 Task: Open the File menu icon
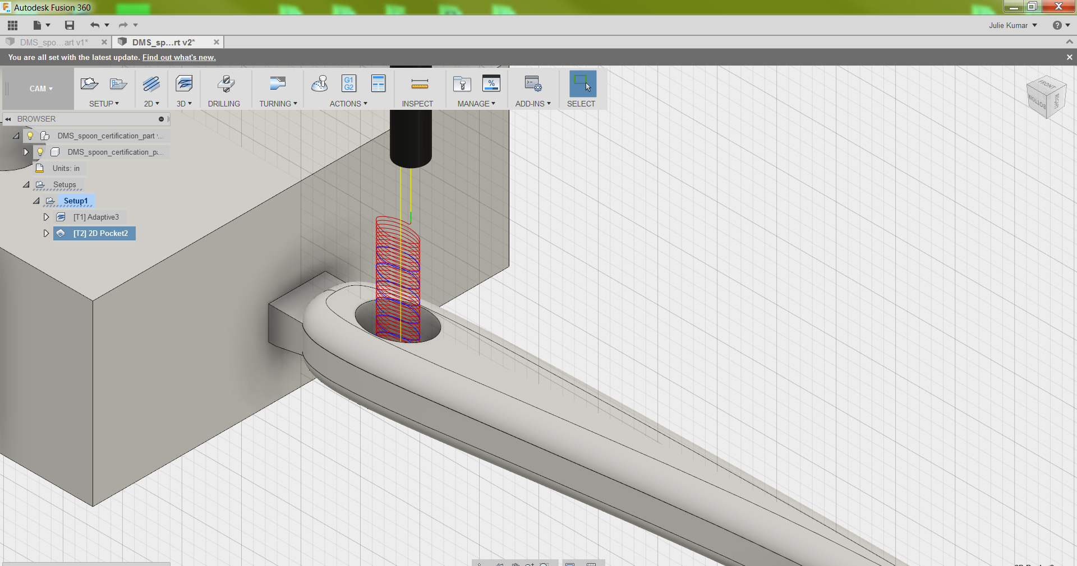pyautogui.click(x=38, y=25)
